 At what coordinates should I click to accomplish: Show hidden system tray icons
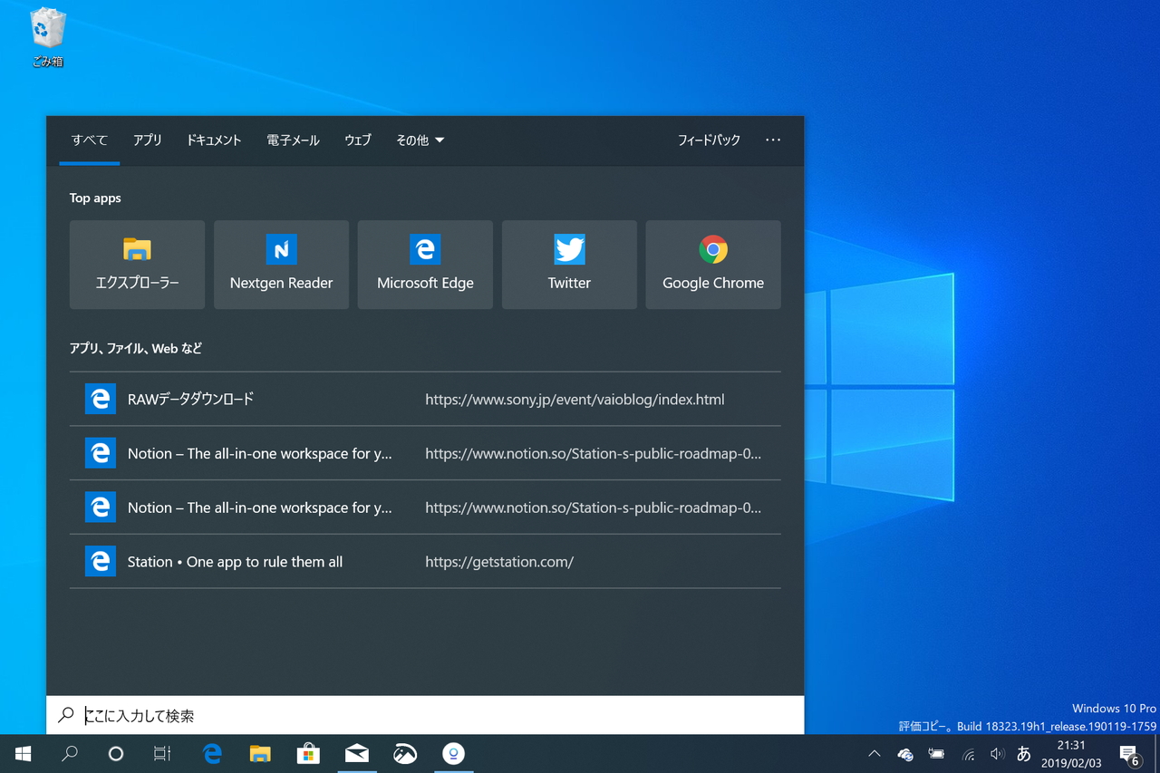(875, 754)
